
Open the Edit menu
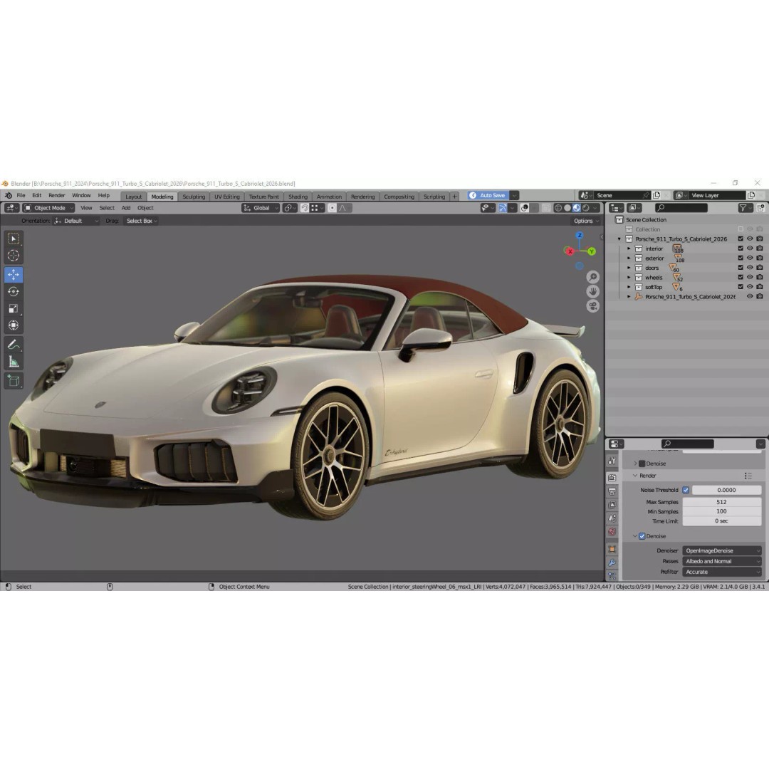(x=37, y=195)
